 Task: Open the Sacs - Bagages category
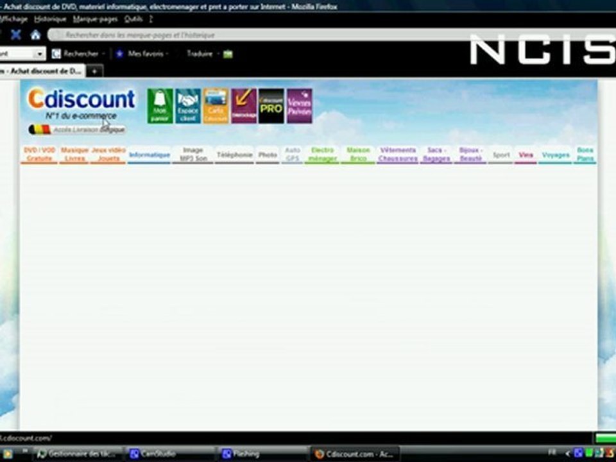click(x=436, y=155)
